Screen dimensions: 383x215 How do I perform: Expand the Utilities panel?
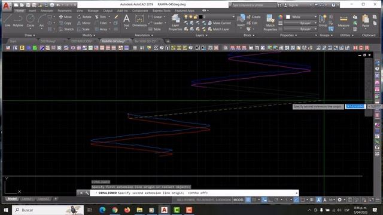(x=346, y=35)
